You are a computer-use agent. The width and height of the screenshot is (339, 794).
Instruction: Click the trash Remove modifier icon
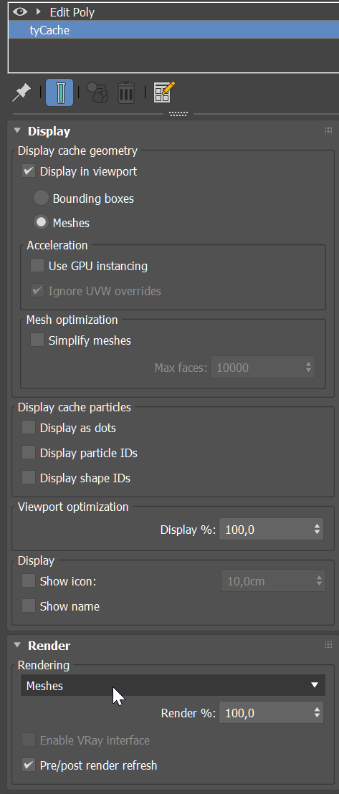126,93
